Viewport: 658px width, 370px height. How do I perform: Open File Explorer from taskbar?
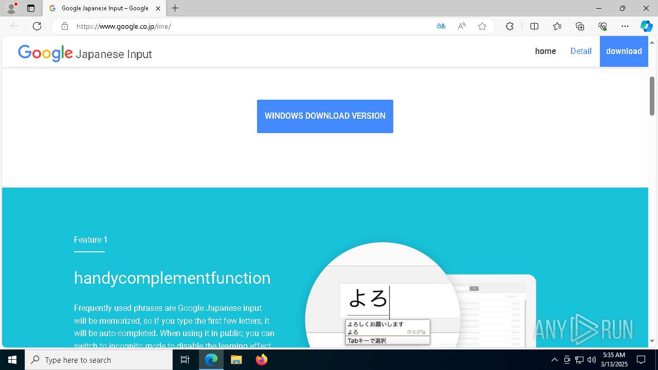coord(236,360)
